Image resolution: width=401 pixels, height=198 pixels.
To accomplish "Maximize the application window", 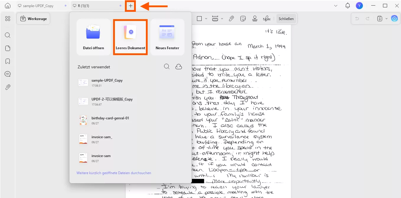I will click(x=385, y=6).
